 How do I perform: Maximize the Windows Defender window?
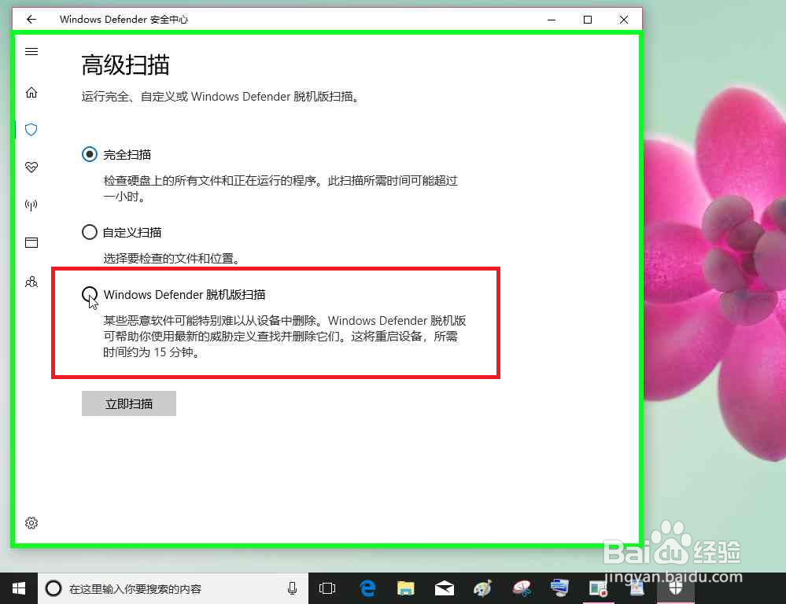588,20
